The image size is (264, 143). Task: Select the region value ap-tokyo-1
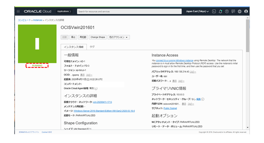point(81,70)
